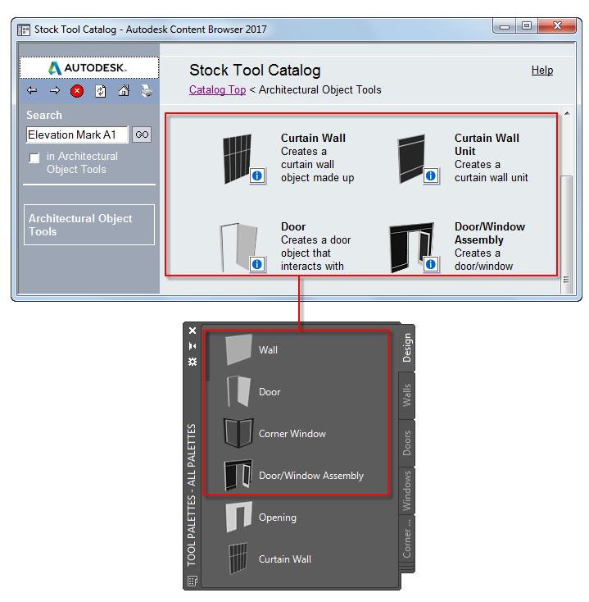Click the red Stop icon

pos(77,91)
